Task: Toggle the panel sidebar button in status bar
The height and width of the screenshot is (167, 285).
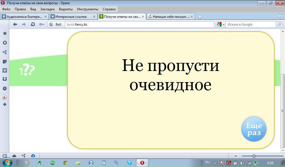Action: pyautogui.click(x=5, y=156)
